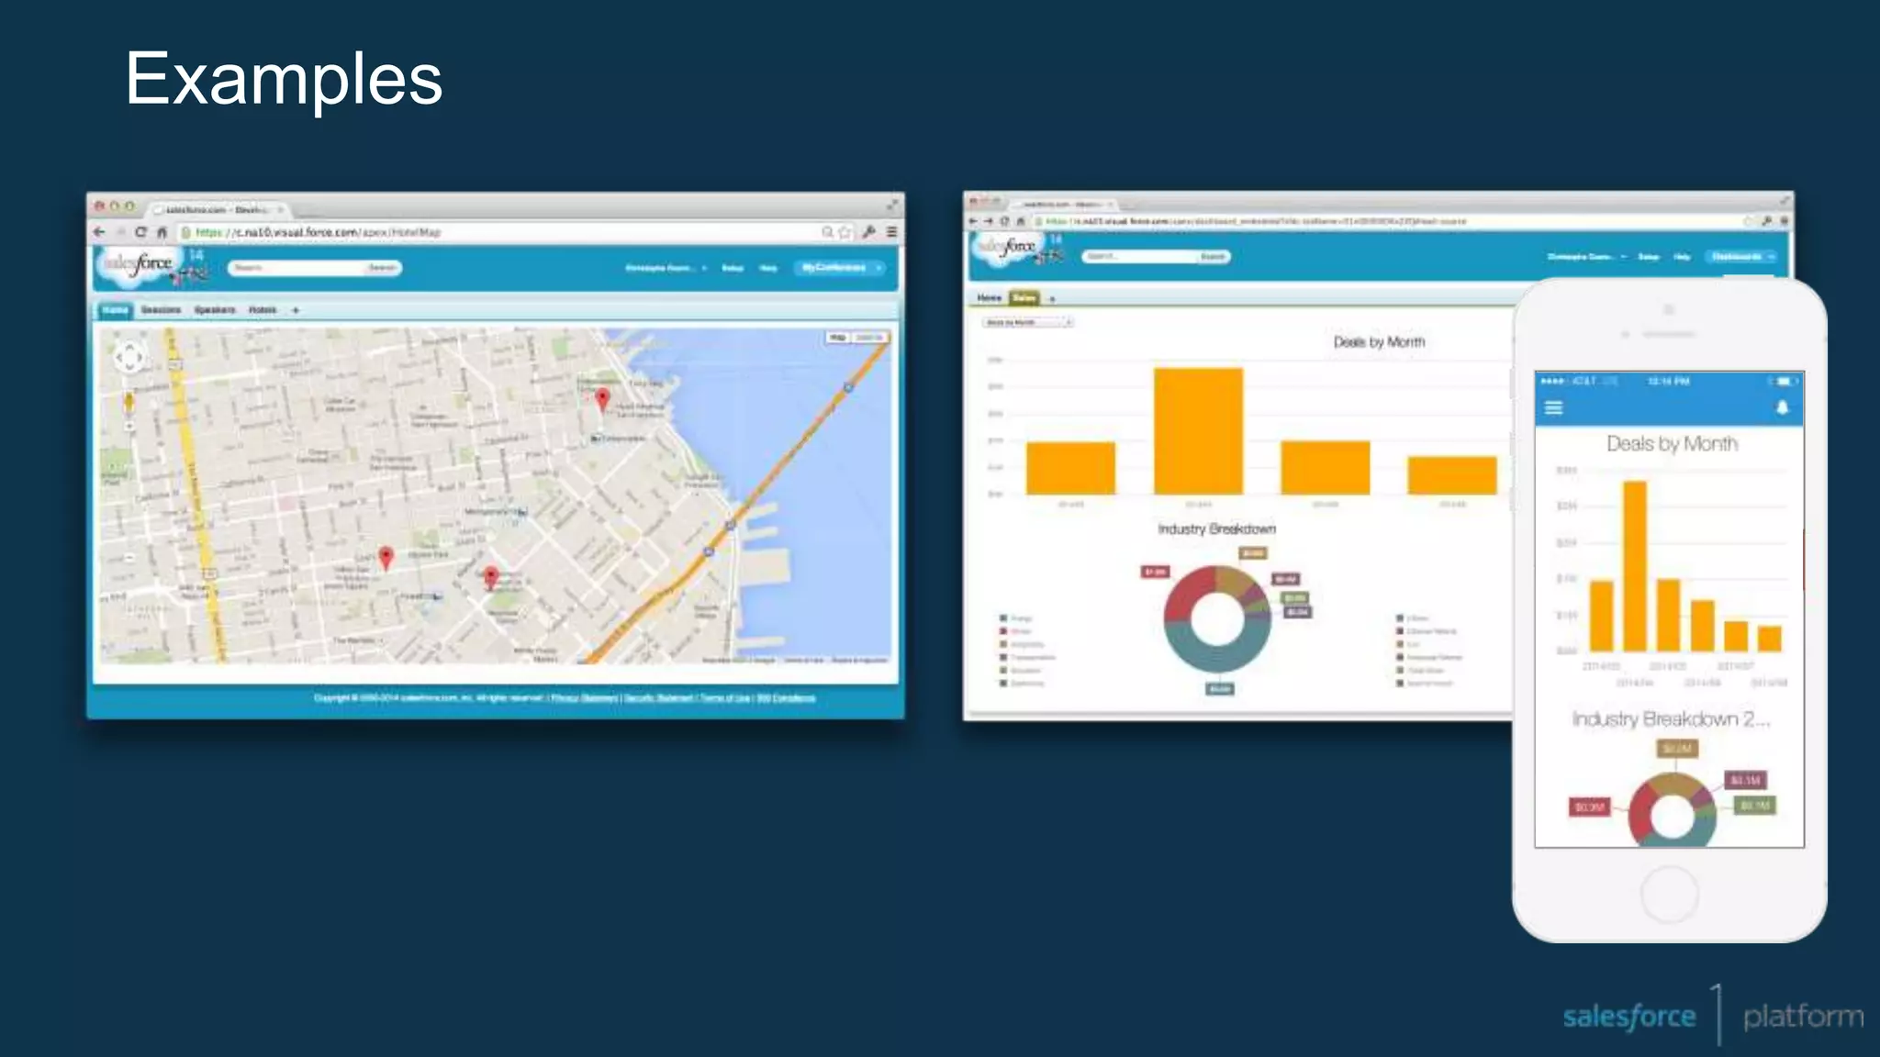
Task: Reload the page in the left browser
Action: [140, 232]
